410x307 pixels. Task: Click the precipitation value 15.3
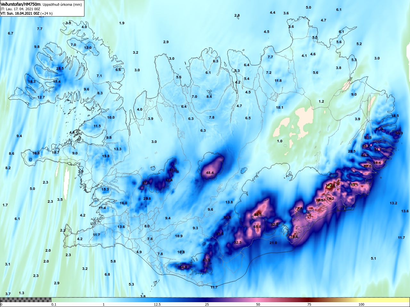click(x=105, y=189)
